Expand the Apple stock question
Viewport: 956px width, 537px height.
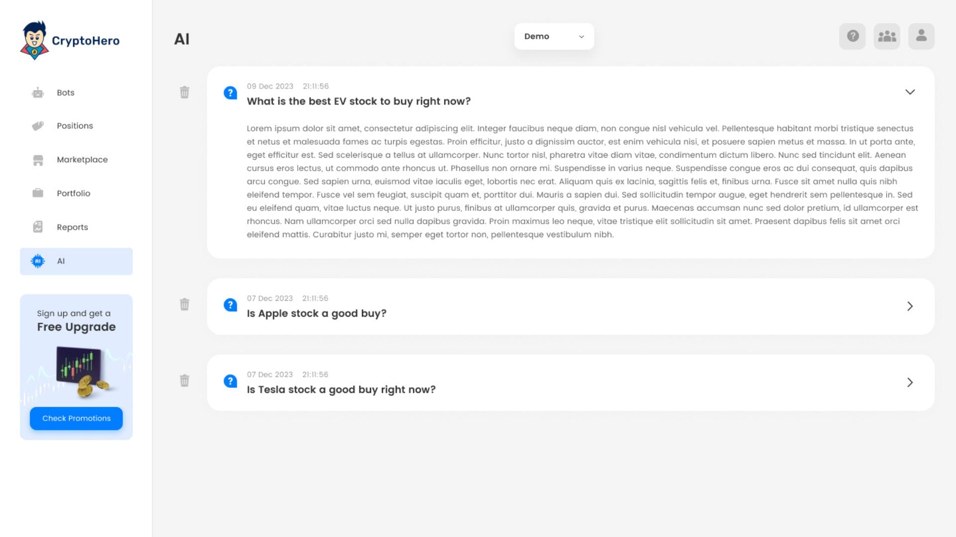coord(910,306)
